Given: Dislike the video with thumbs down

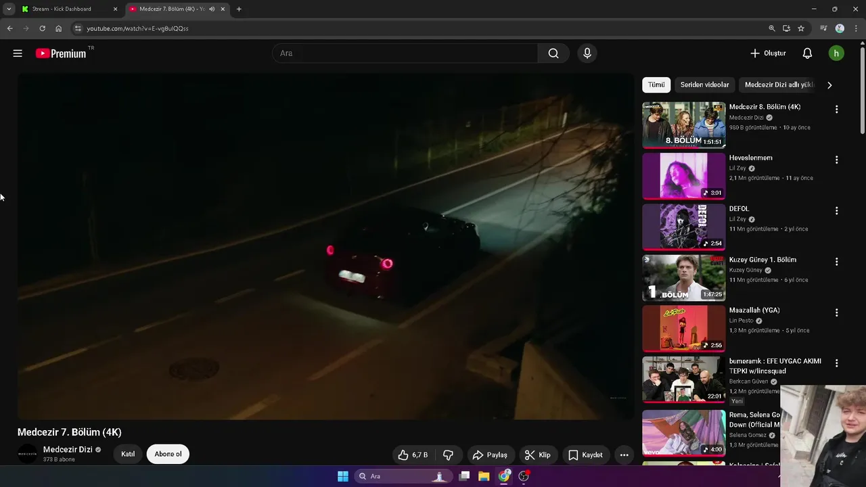Looking at the screenshot, I should (x=448, y=455).
